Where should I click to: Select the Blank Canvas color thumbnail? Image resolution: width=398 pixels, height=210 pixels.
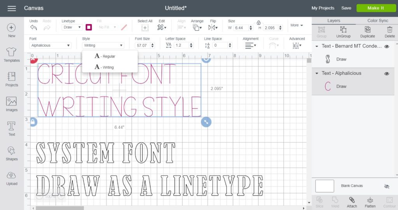[325, 186]
